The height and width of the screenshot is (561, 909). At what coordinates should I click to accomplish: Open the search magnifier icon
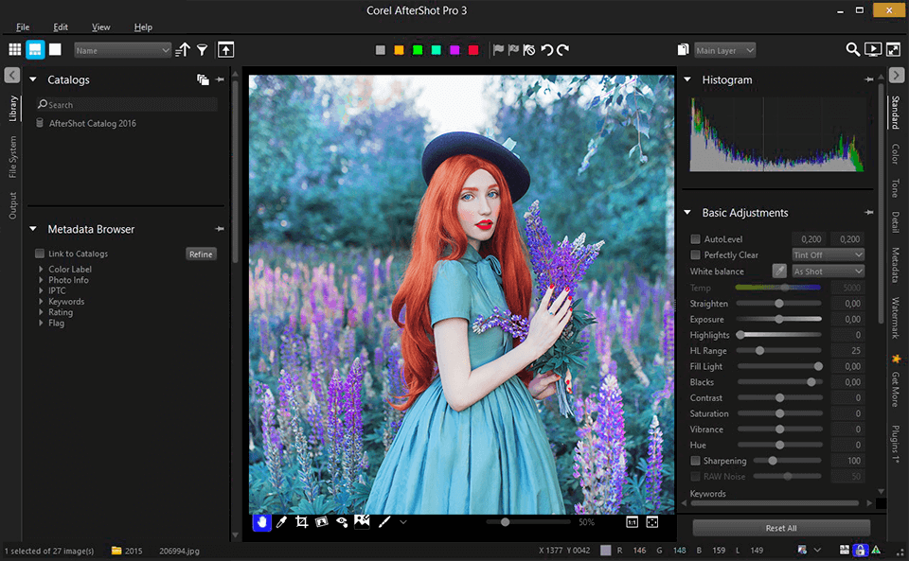pos(852,49)
